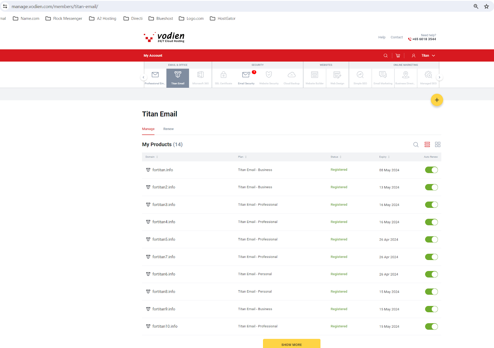The width and height of the screenshot is (494, 348).
Task: Open HostGator bookmark folder
Action: coord(223,19)
